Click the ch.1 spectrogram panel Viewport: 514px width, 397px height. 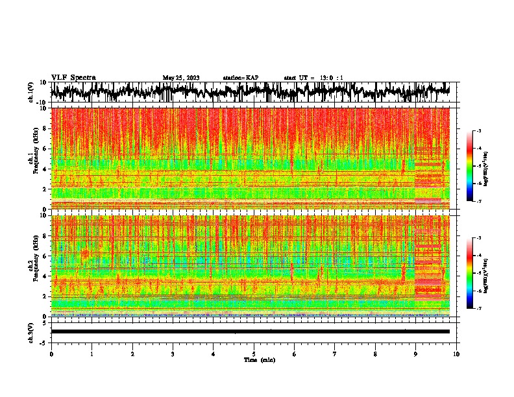251,158
